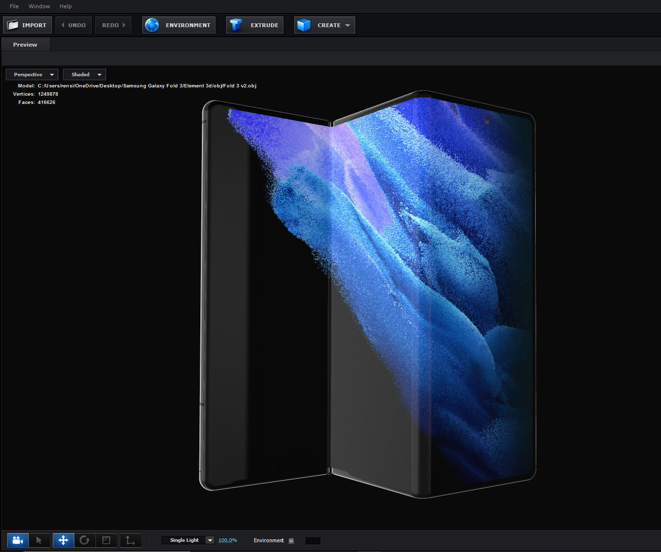Click the Import folder icon
The height and width of the screenshot is (552, 661).
coord(13,25)
